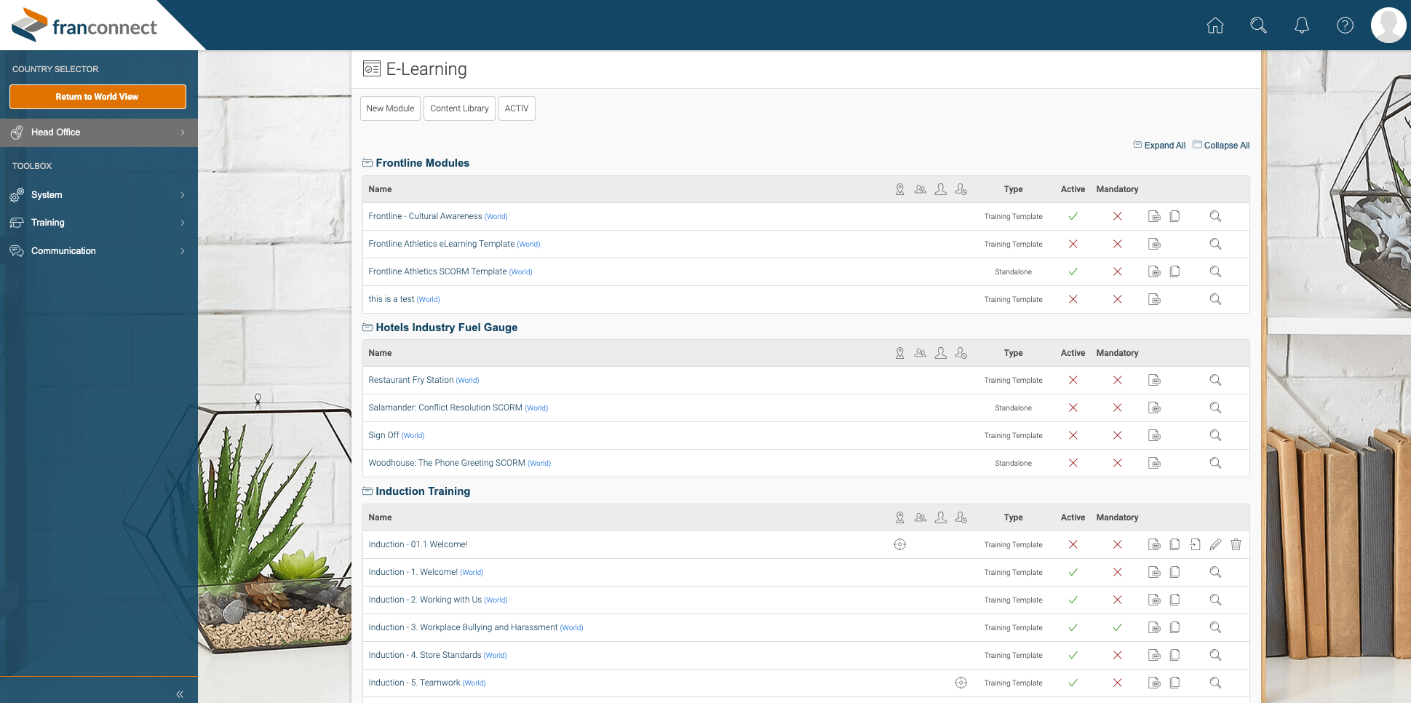Open the New Module tab
This screenshot has width=1411, height=703.
coord(390,108)
